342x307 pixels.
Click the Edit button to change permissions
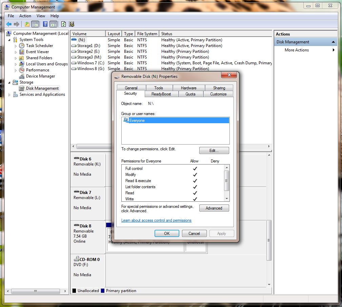(x=214, y=150)
